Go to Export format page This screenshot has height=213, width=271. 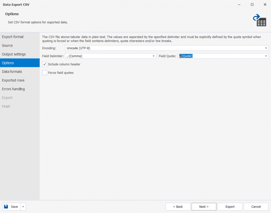(x=13, y=37)
